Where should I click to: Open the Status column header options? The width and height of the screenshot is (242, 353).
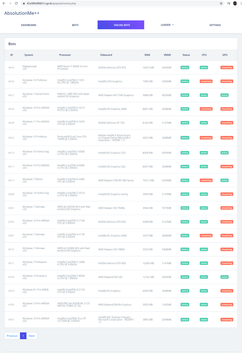pos(186,55)
